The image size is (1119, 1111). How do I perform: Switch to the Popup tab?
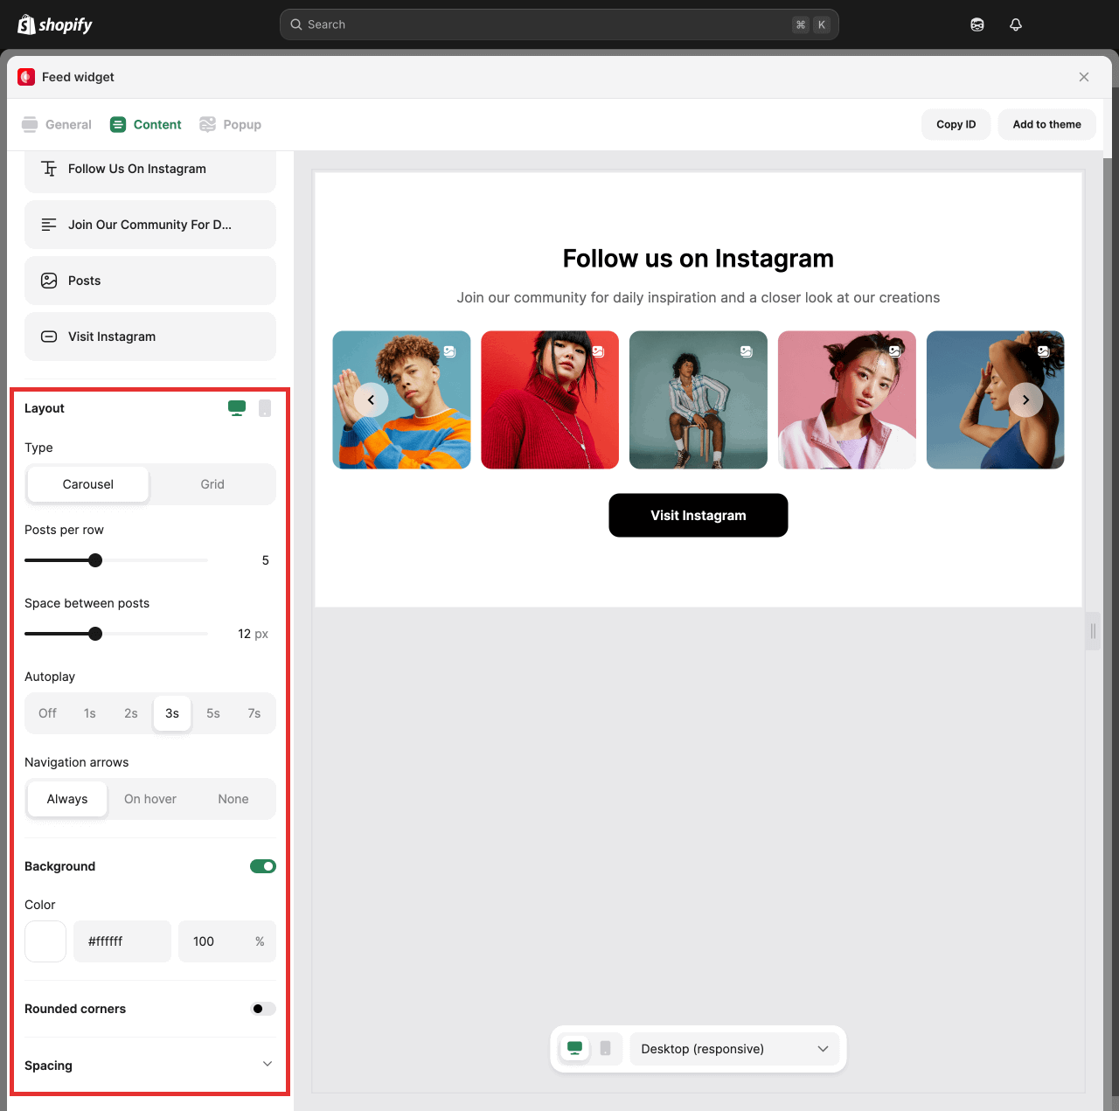coord(231,125)
